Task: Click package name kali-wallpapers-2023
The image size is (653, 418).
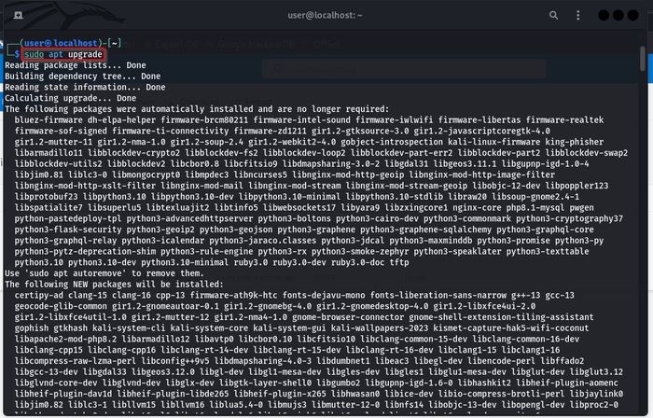Action: (380, 328)
